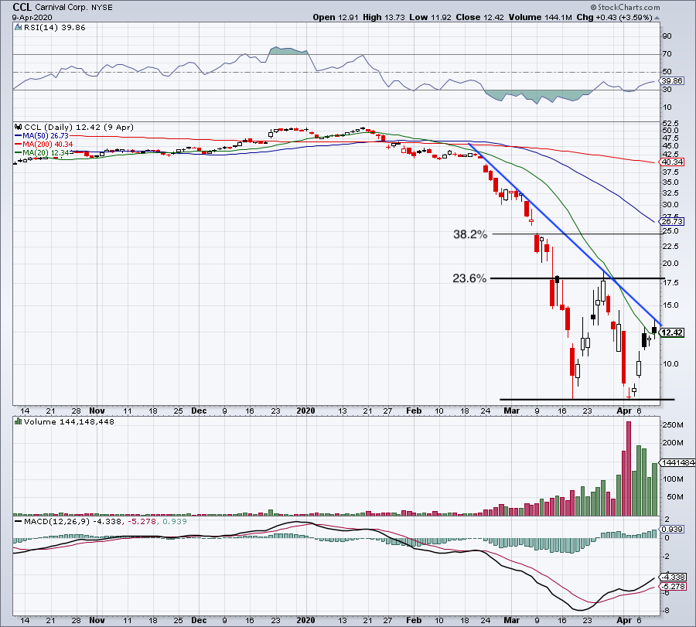Viewport: 696px width, 627px height.
Task: Click the Nov label on price date axis
Action: click(x=97, y=411)
